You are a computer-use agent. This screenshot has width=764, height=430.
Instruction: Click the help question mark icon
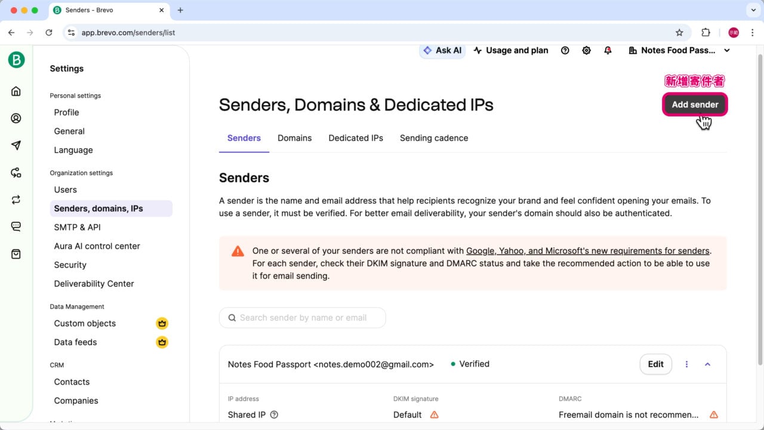[565, 51]
